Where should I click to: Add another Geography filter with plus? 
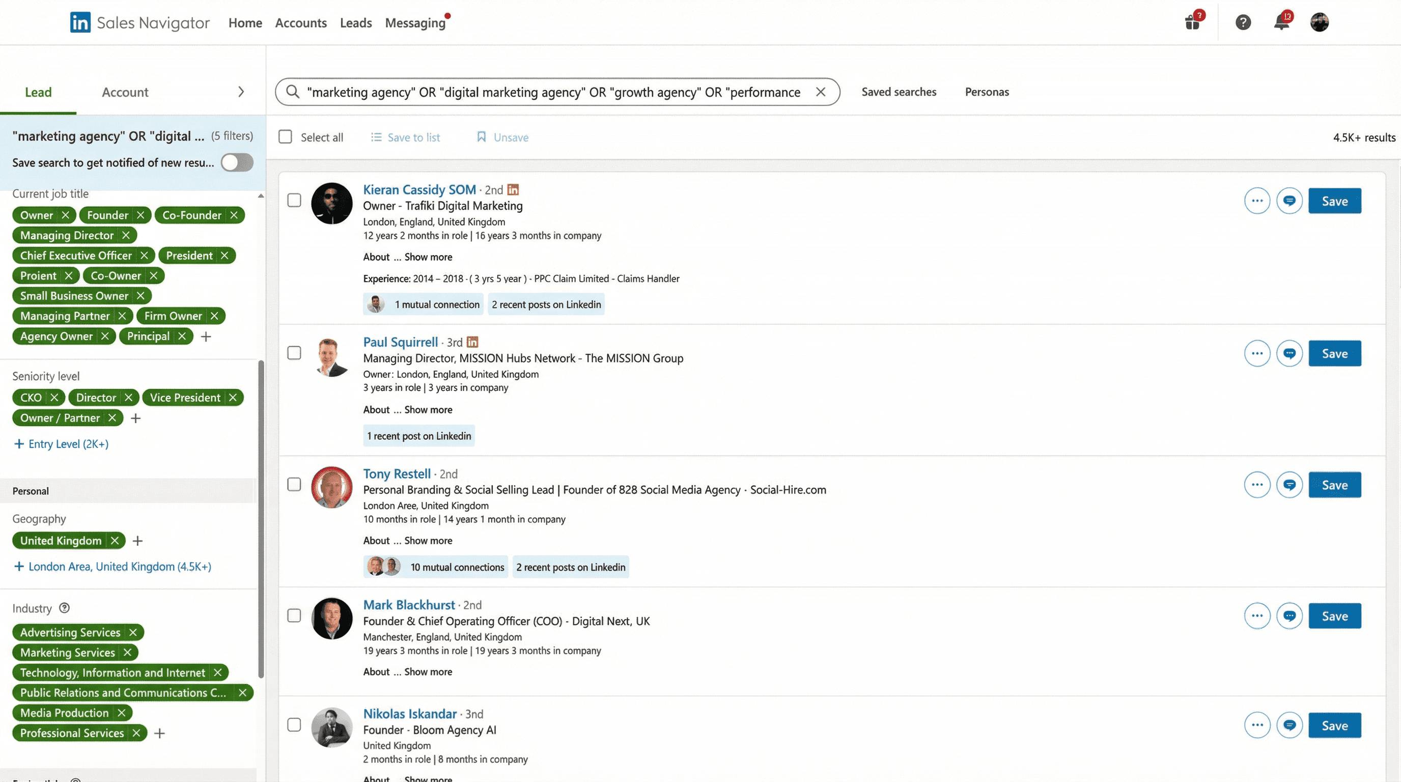point(137,541)
